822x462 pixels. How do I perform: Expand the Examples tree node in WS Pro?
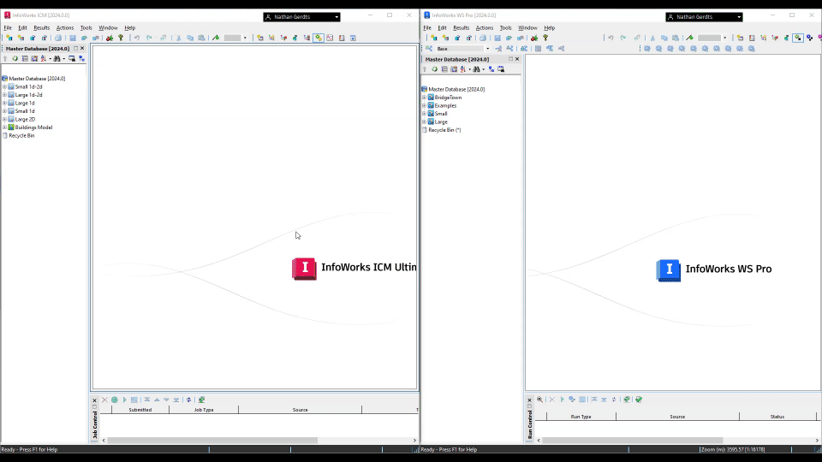tap(424, 105)
